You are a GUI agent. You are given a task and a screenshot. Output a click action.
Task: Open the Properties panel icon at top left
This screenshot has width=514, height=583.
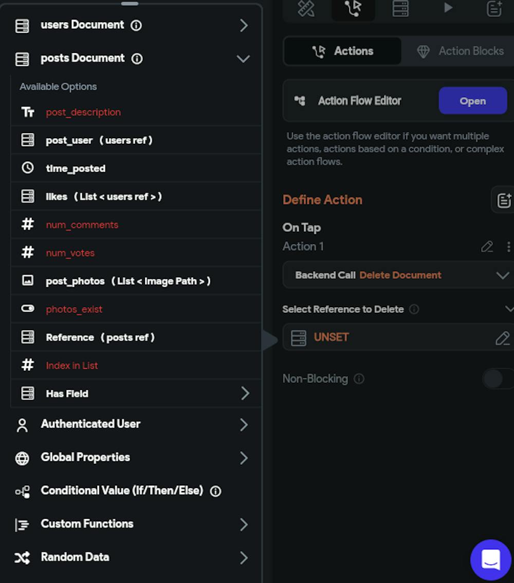(306, 8)
